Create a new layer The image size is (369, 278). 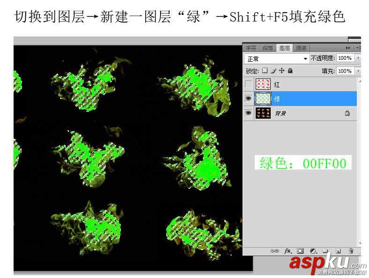click(338, 251)
